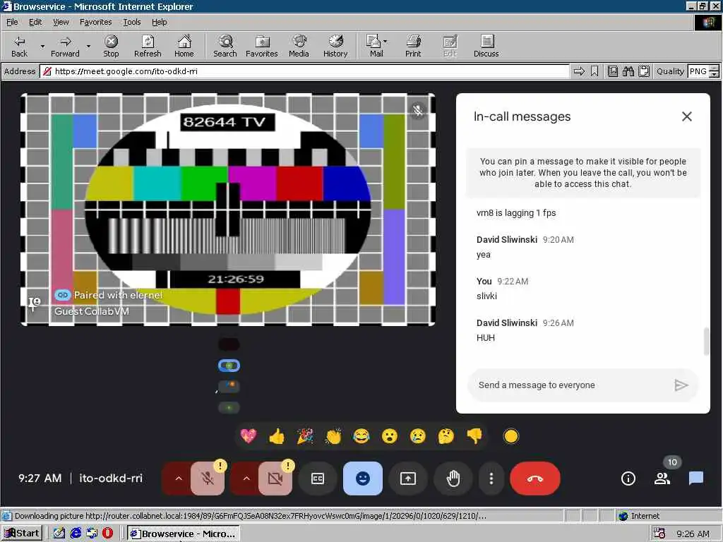Click the clipboard icon near Quality
This screenshot has height=542, width=723.
(644, 71)
